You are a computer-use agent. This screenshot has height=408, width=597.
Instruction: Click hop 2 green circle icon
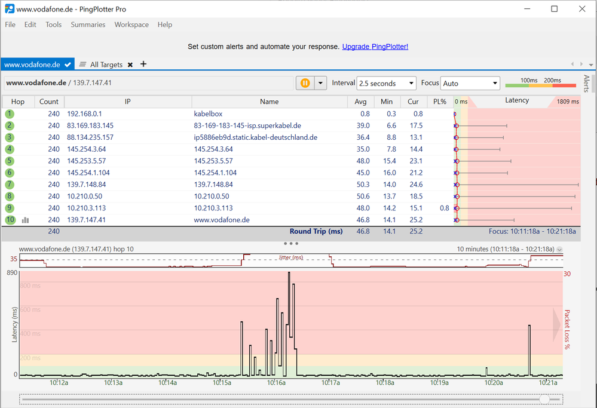click(x=10, y=125)
